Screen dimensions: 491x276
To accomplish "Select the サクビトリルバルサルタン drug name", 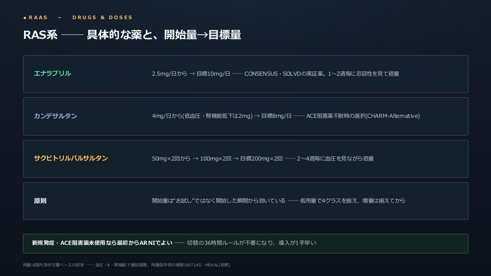I will tap(71, 158).
